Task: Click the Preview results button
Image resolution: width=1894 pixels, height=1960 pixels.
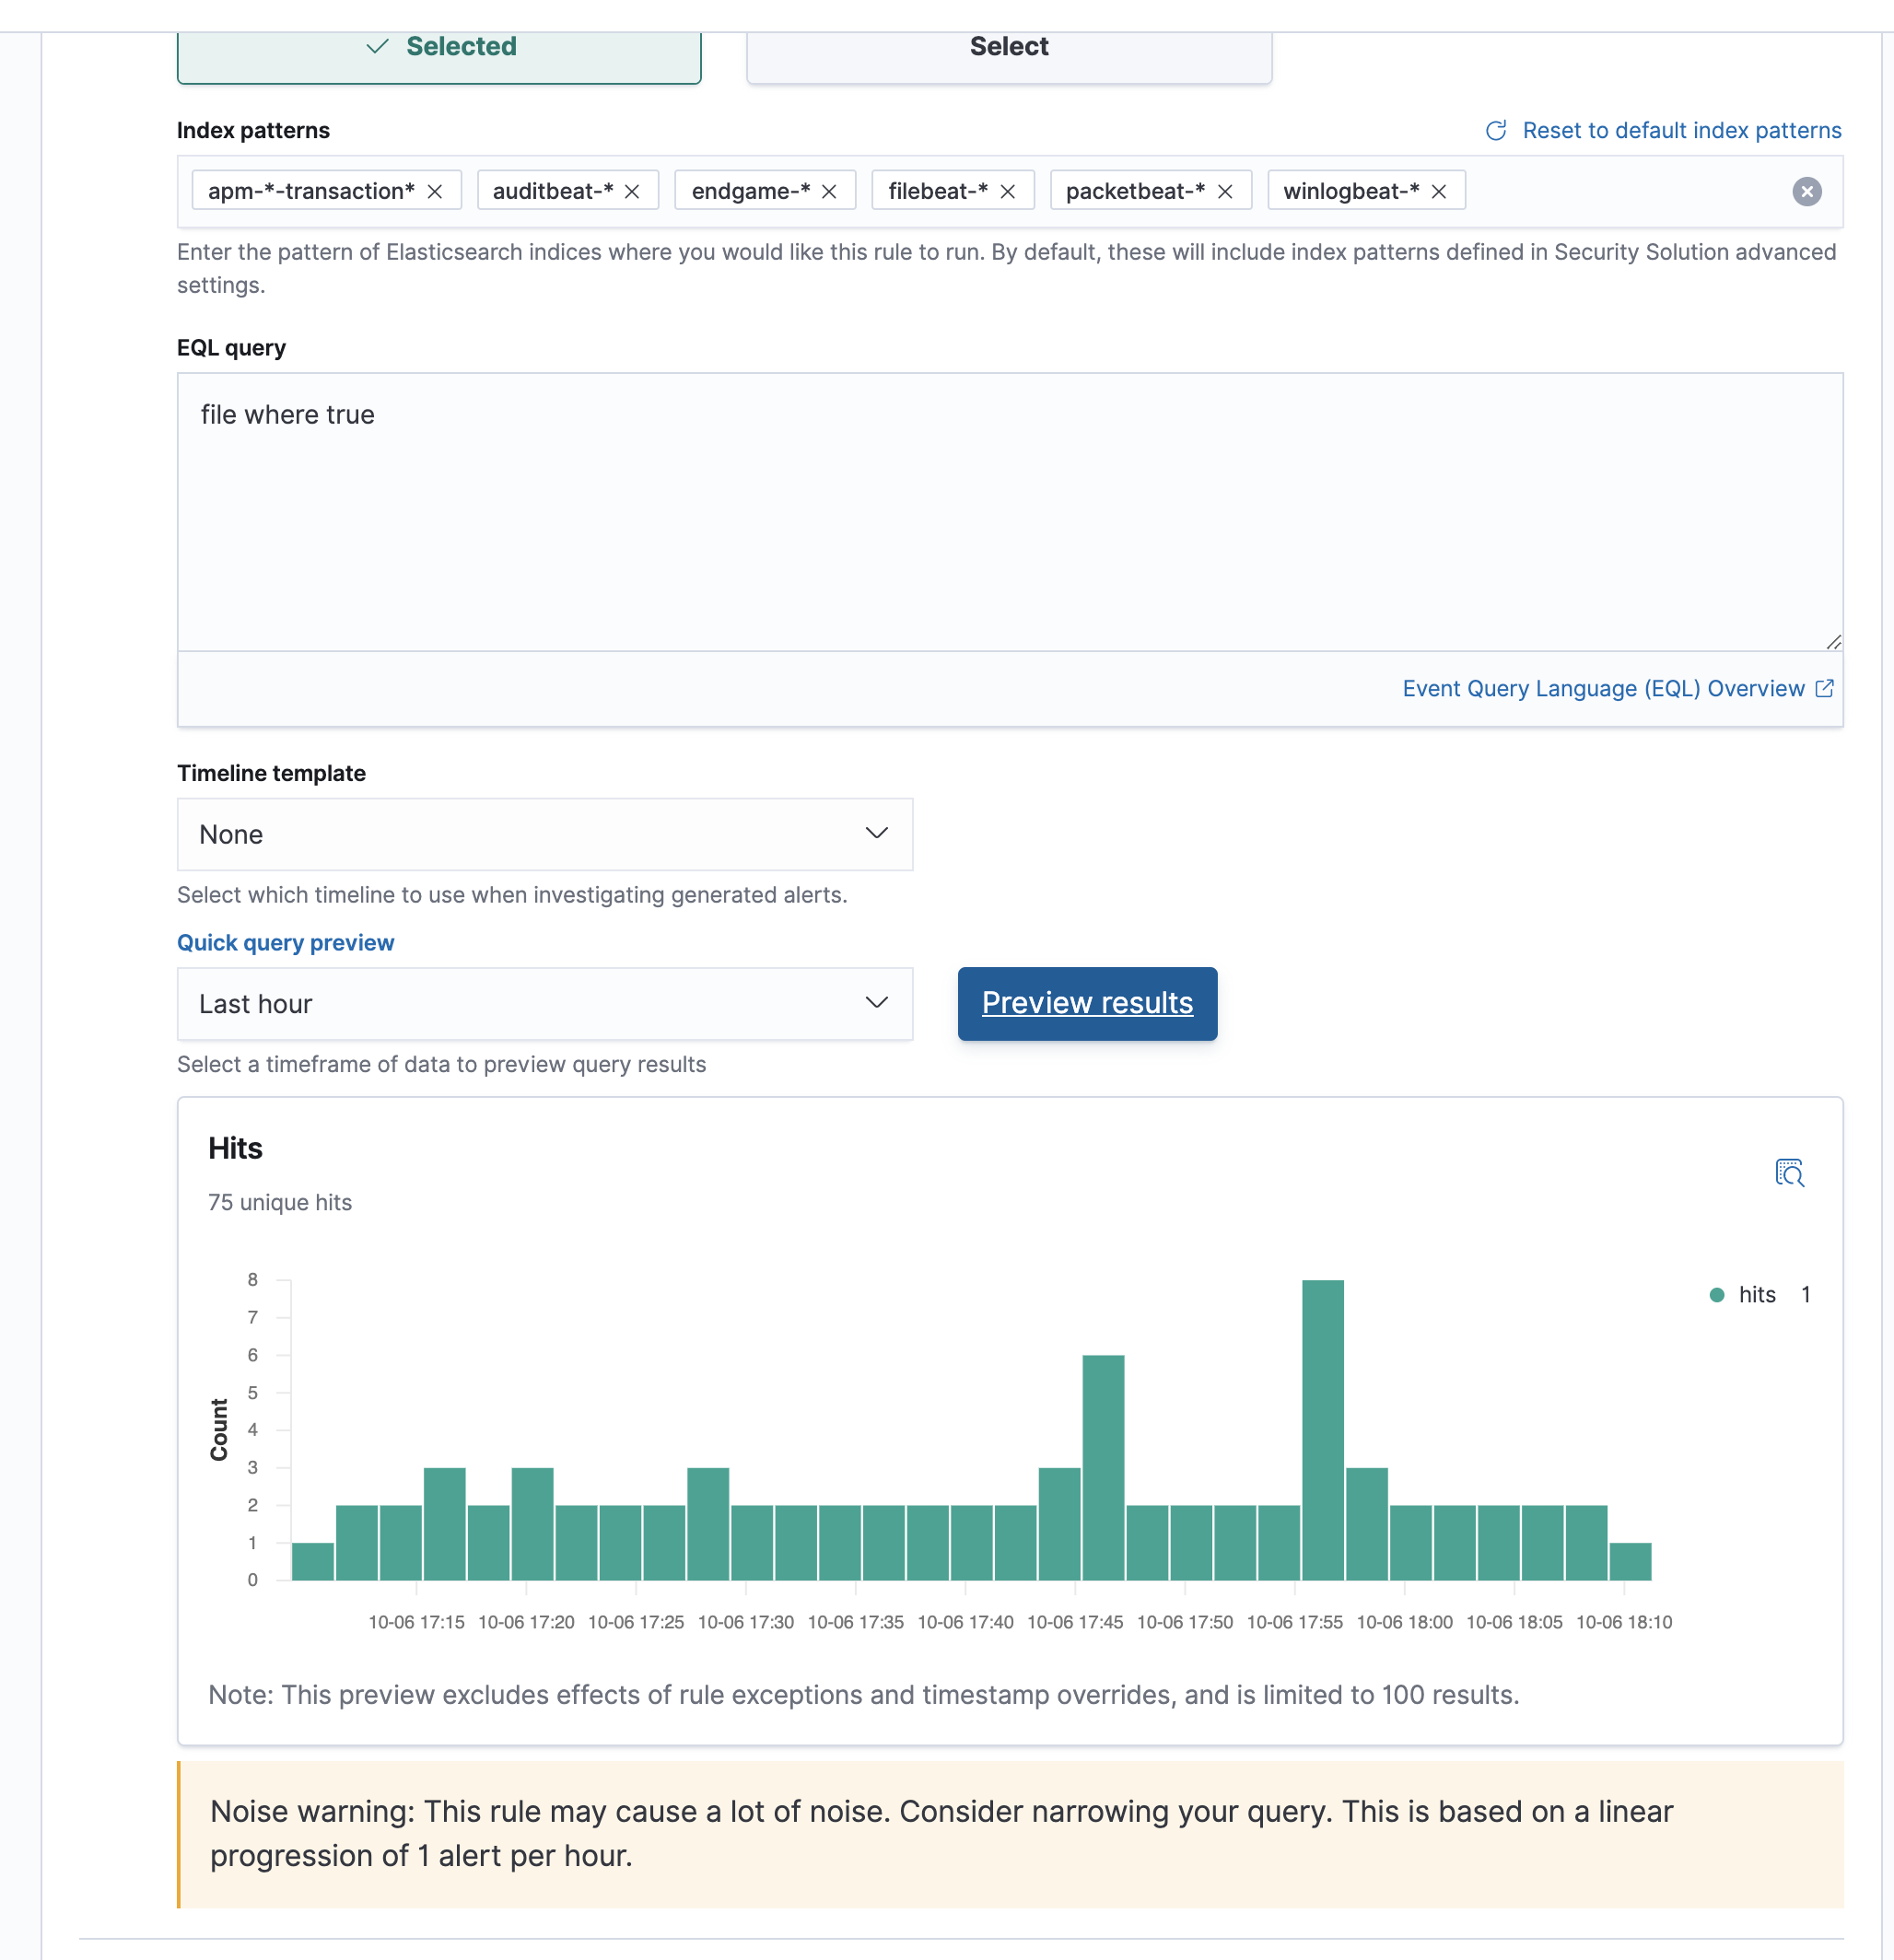Action: click(x=1087, y=1003)
